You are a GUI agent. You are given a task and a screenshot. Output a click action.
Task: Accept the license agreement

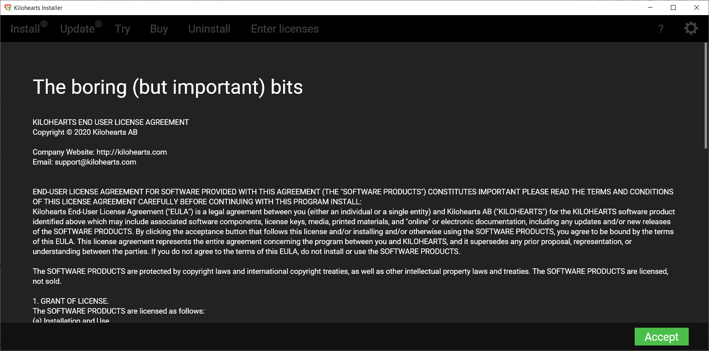tap(661, 337)
